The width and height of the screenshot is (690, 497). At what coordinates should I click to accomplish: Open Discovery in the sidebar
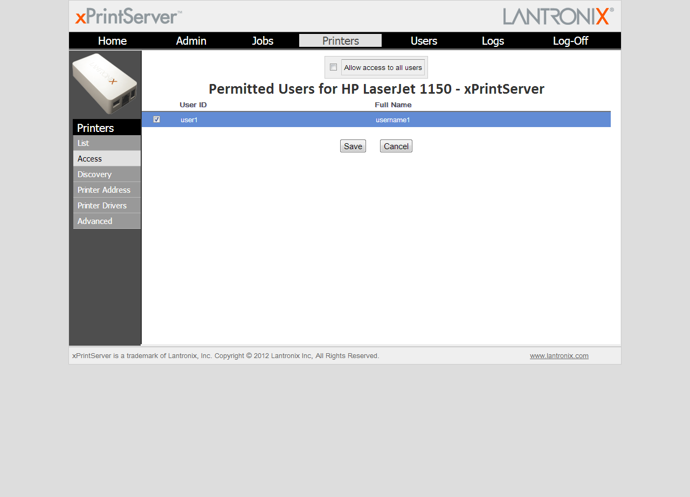[107, 174]
